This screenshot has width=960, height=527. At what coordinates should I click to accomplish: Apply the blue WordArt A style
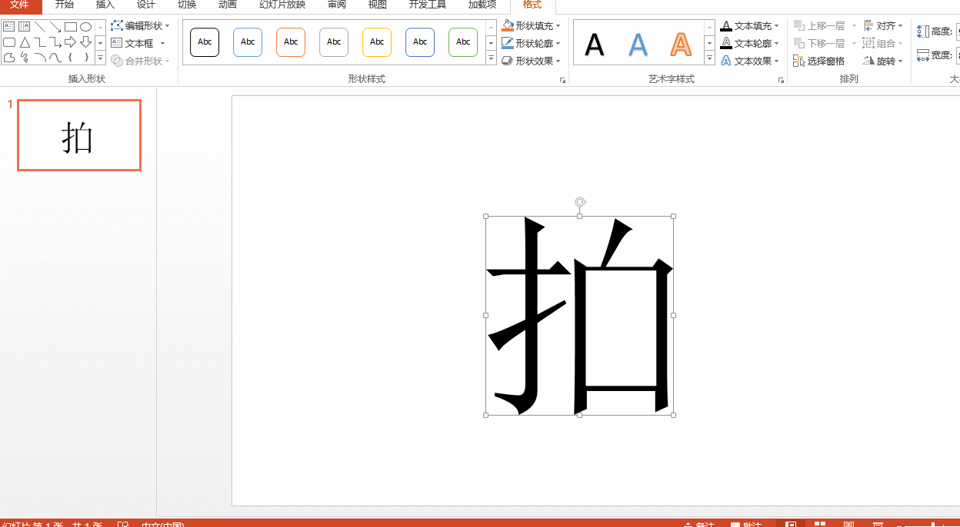637,45
